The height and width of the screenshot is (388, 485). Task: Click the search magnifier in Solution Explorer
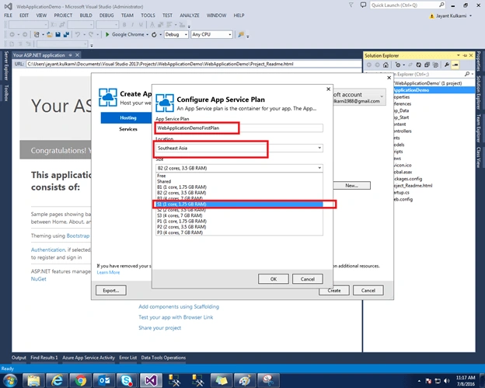click(x=467, y=74)
